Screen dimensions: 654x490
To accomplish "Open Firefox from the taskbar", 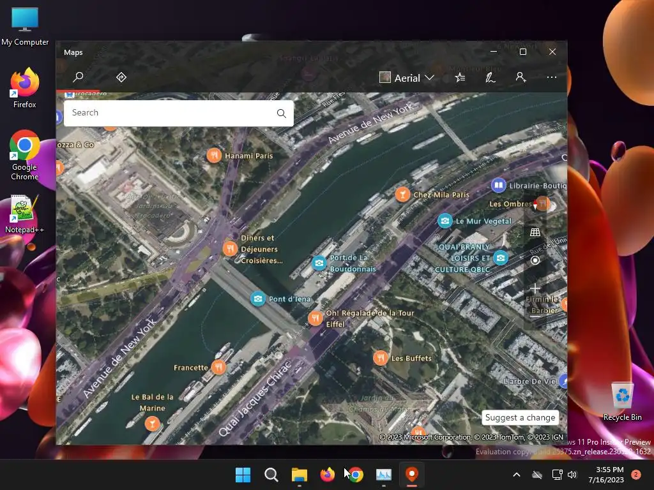I will 328,475.
